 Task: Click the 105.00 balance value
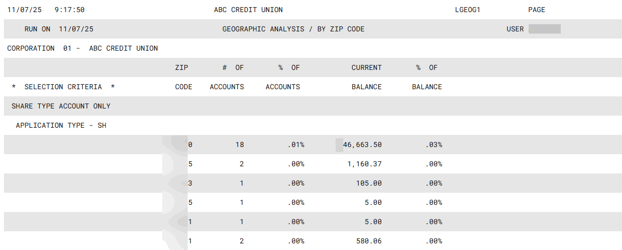coord(369,183)
